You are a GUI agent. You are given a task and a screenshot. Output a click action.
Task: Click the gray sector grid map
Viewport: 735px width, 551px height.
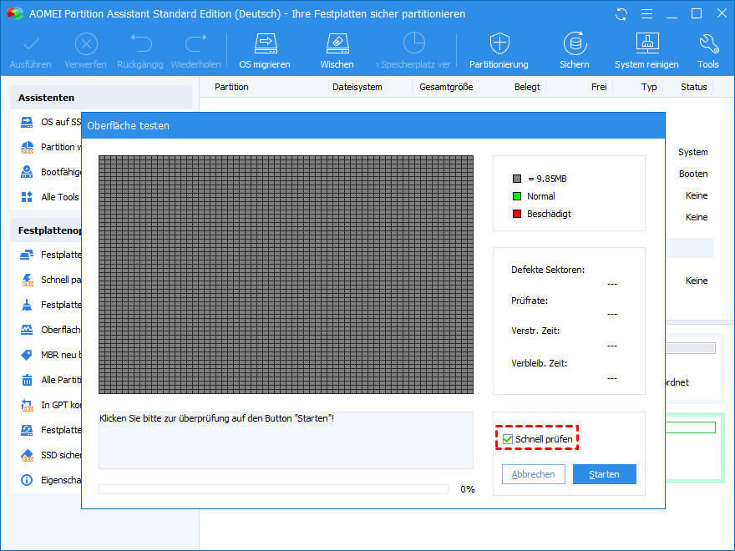click(x=286, y=275)
